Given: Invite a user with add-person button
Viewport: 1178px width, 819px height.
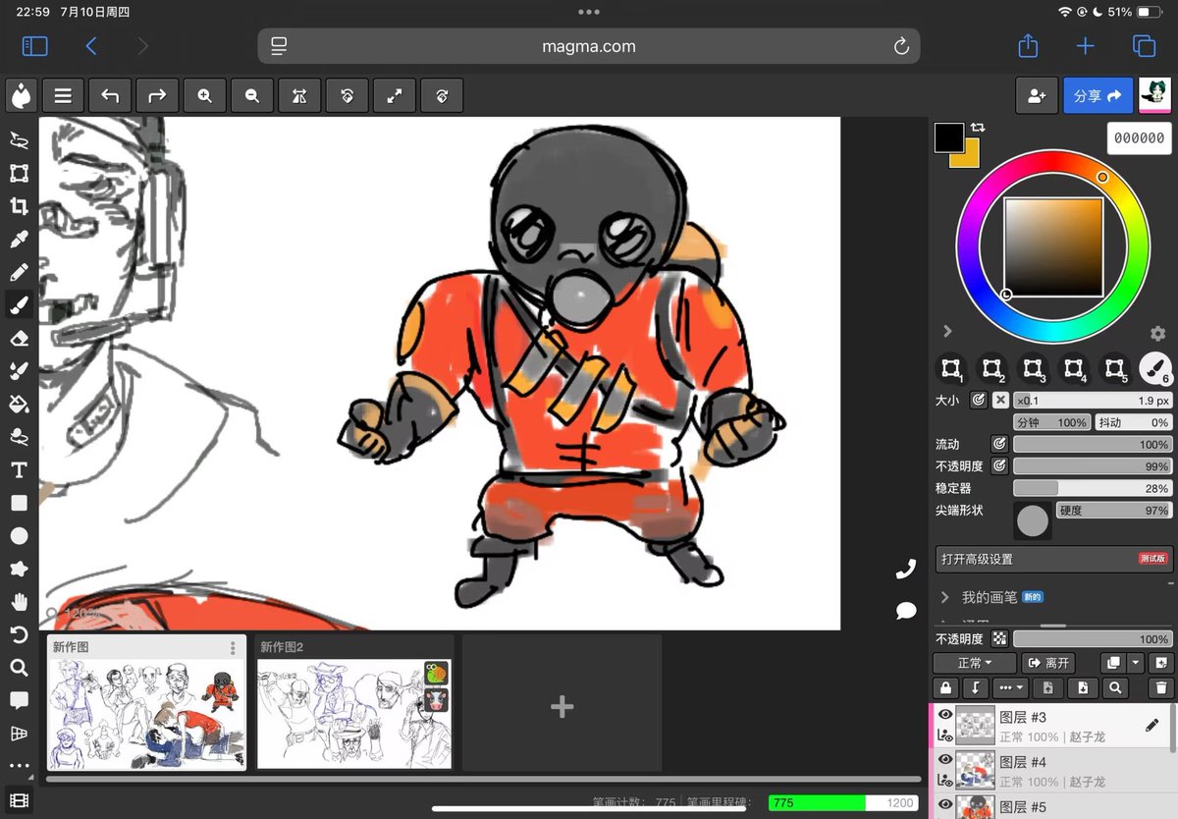Looking at the screenshot, I should click(1037, 95).
